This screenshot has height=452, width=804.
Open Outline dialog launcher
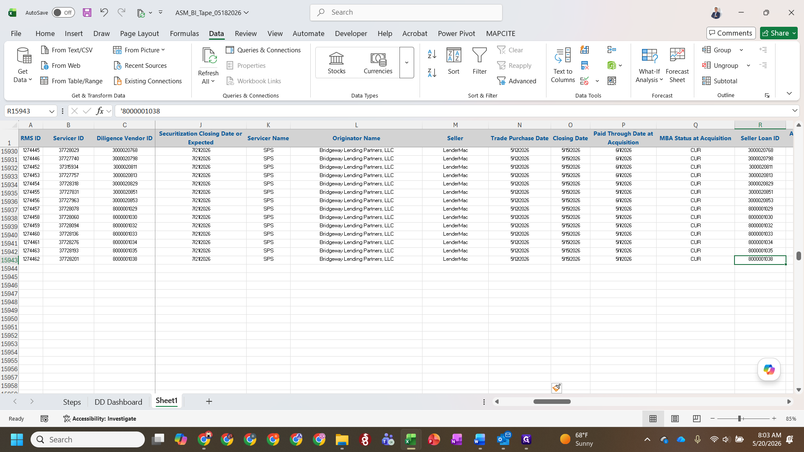(767, 95)
